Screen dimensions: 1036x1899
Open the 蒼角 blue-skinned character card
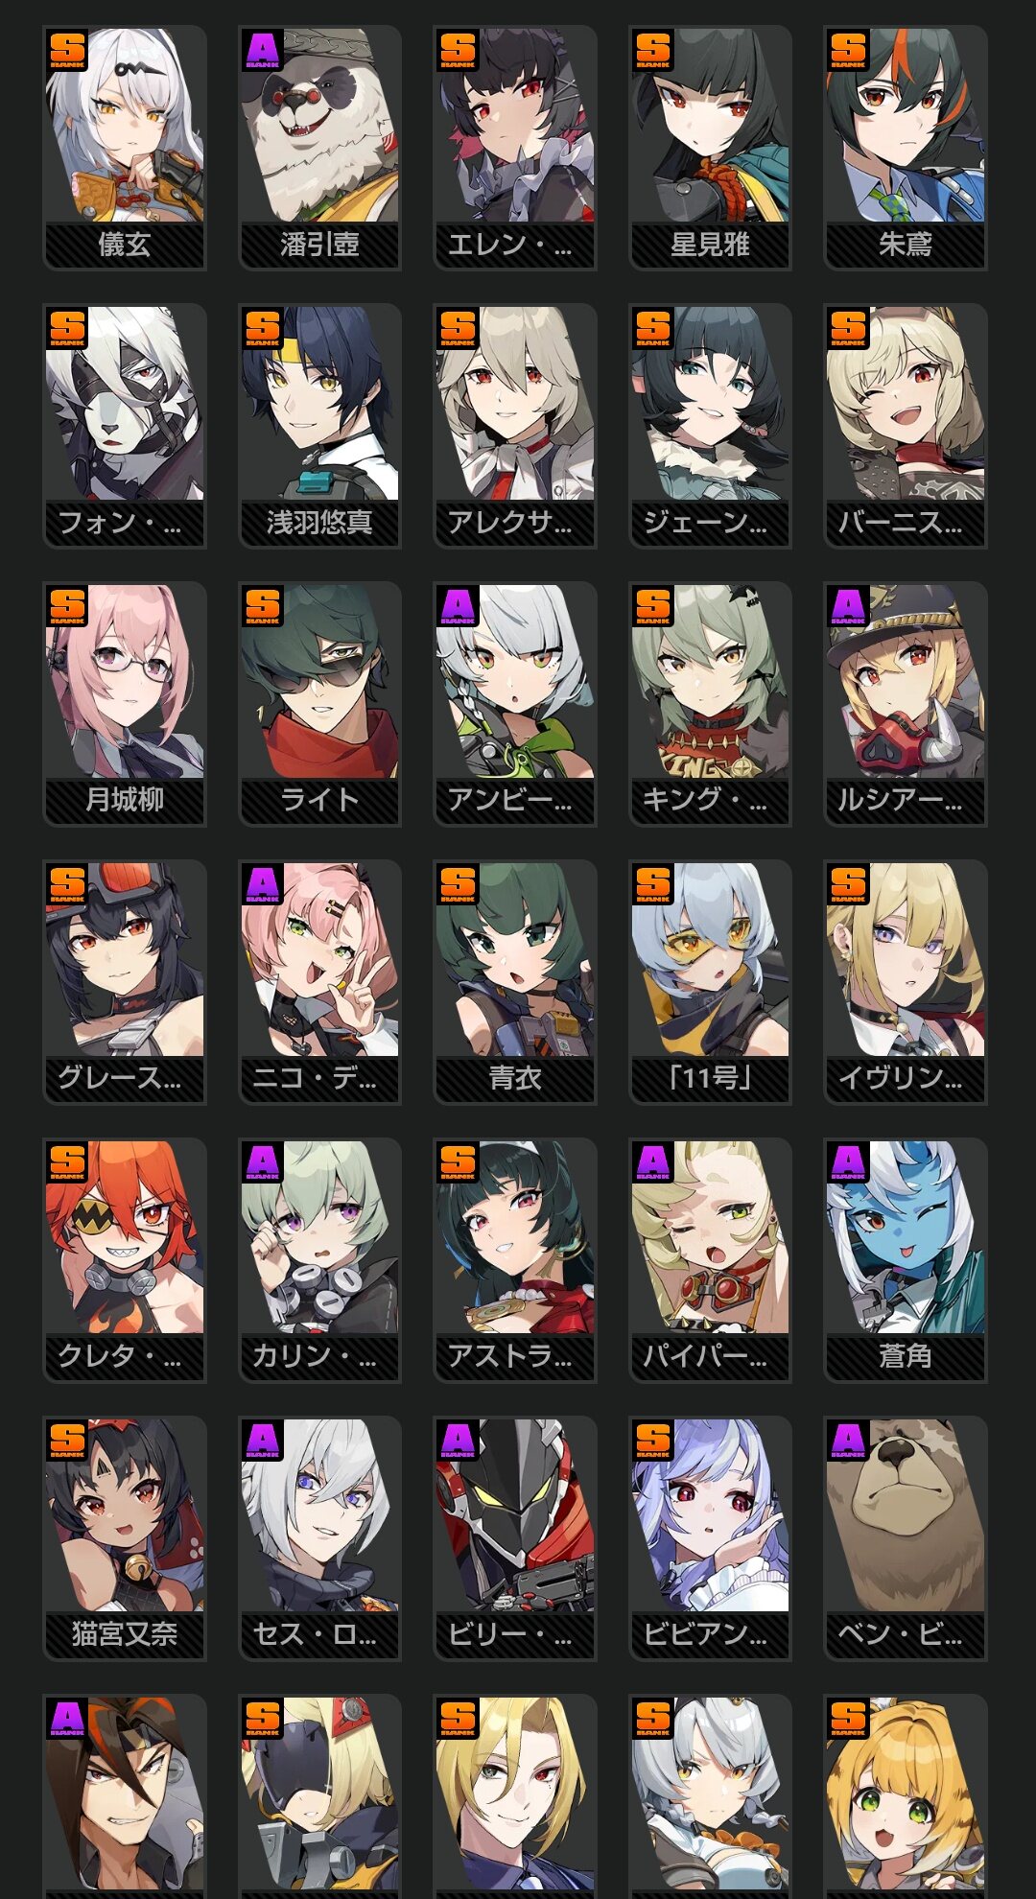click(906, 1260)
